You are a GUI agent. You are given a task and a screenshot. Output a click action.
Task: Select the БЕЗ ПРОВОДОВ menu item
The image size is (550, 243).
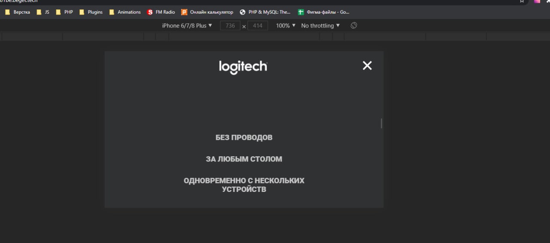244,137
